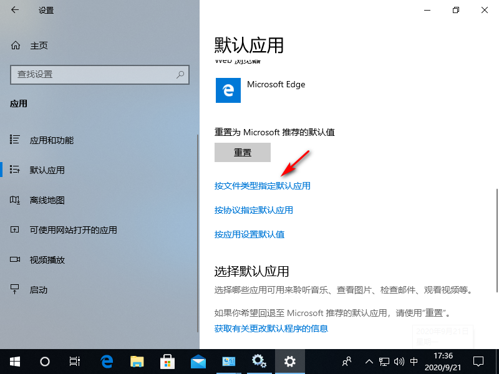The width and height of the screenshot is (499, 374).
Task: Open 可使用网站打开的应用 page
Action: point(73,230)
